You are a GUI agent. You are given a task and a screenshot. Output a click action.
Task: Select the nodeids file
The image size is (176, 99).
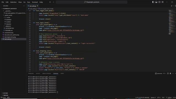coord(9,22)
